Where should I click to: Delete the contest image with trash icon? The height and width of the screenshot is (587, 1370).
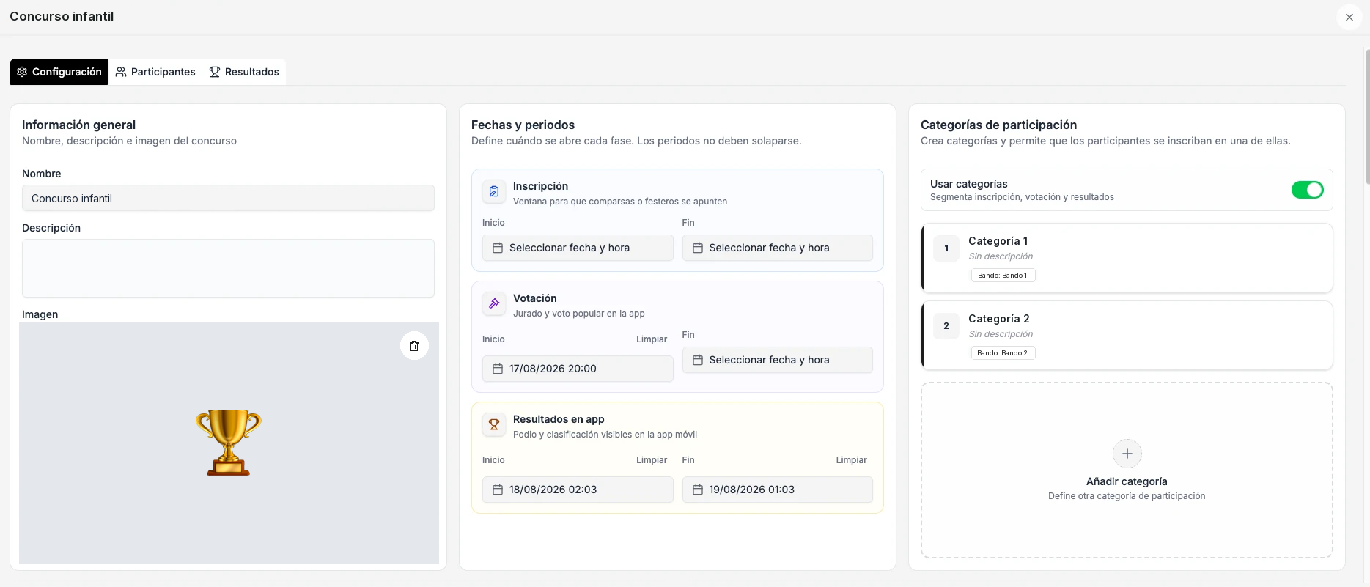(x=414, y=346)
